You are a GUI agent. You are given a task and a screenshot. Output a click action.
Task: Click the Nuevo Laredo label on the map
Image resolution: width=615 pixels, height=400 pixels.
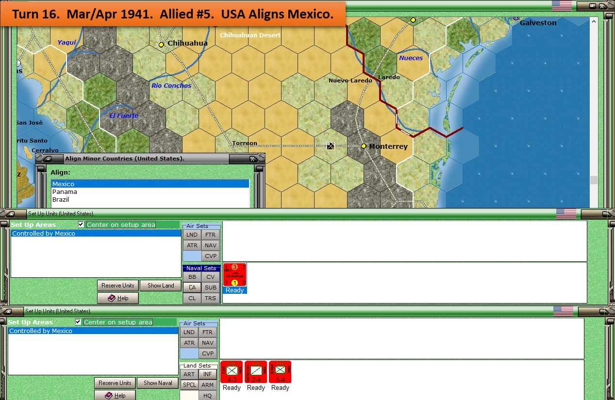click(x=350, y=80)
